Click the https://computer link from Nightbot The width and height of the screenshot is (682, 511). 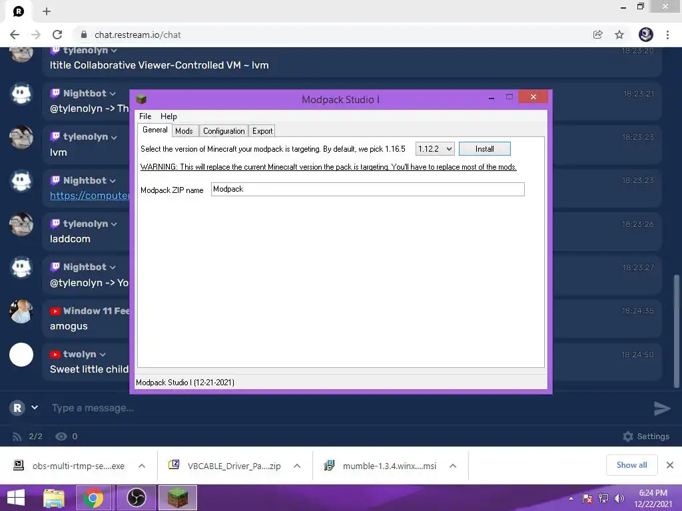pyautogui.click(x=90, y=196)
